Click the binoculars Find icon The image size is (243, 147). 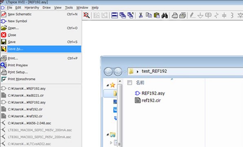[165, 15]
